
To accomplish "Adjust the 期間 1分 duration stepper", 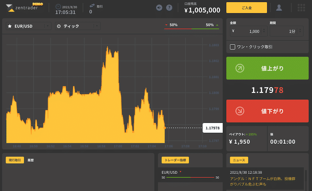I will click(300, 31).
